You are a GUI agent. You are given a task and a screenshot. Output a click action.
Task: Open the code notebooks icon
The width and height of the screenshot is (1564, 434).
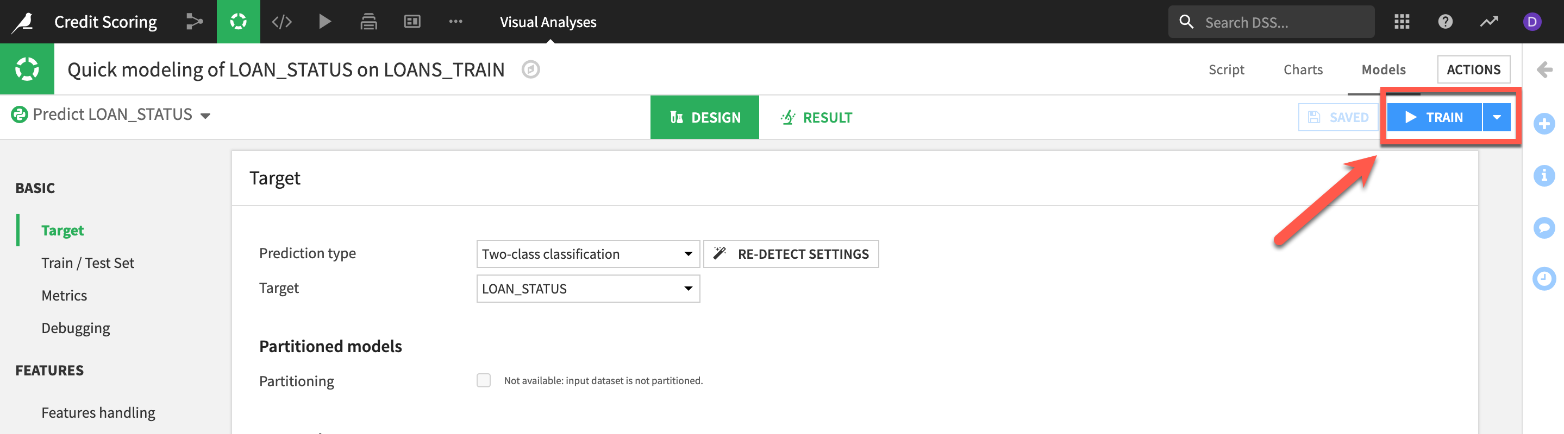click(x=281, y=22)
